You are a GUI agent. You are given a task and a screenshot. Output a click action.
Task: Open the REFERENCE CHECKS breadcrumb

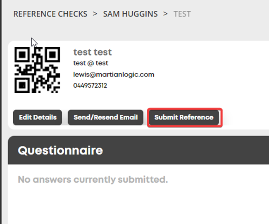pos(50,14)
